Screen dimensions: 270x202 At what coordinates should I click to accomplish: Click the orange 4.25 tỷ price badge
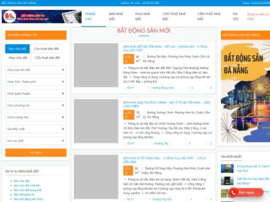click(128, 115)
